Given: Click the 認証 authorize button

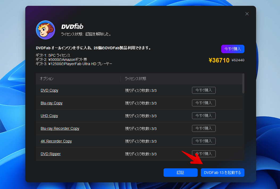Looking at the screenshot, I should click(x=181, y=173).
